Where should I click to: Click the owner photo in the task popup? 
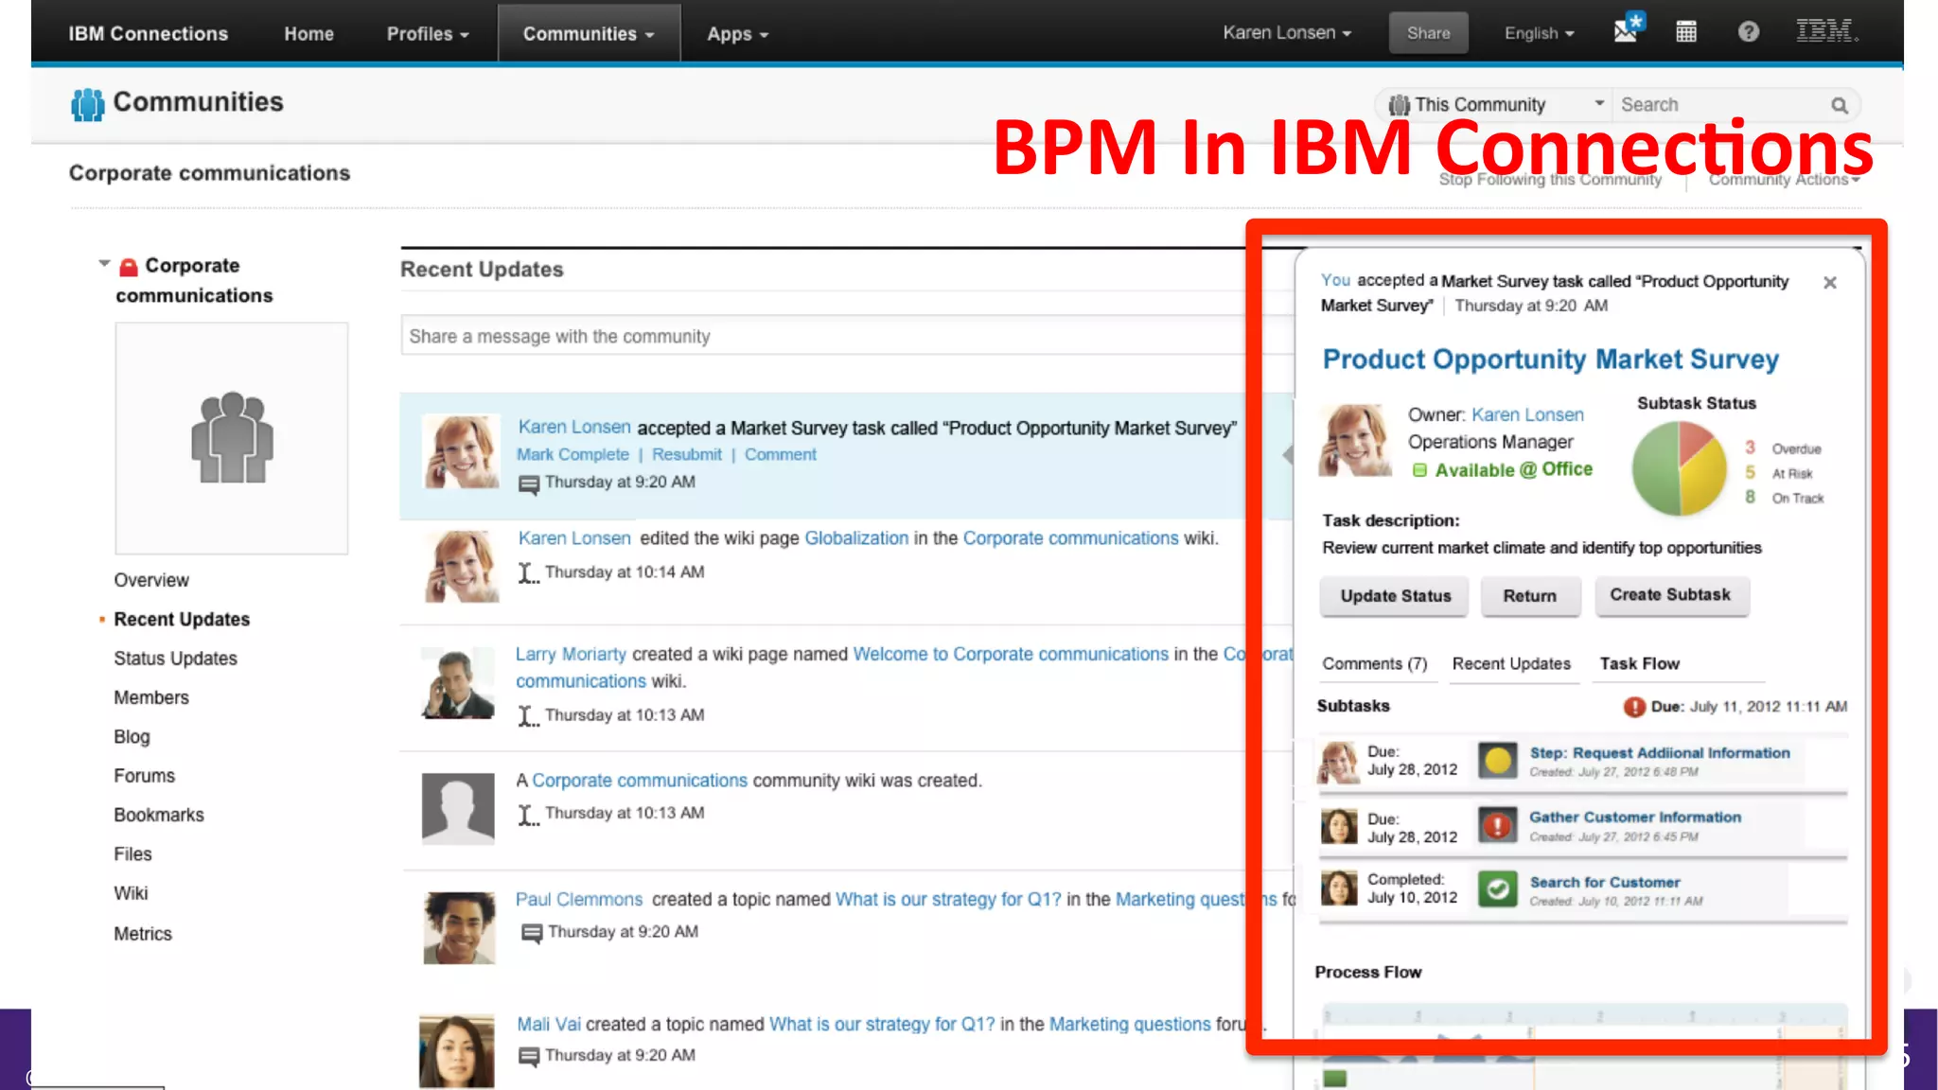coord(1355,440)
